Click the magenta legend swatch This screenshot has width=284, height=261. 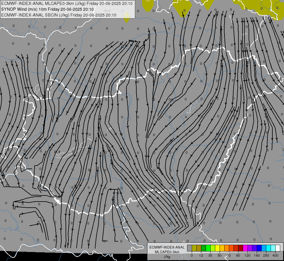[245, 248]
